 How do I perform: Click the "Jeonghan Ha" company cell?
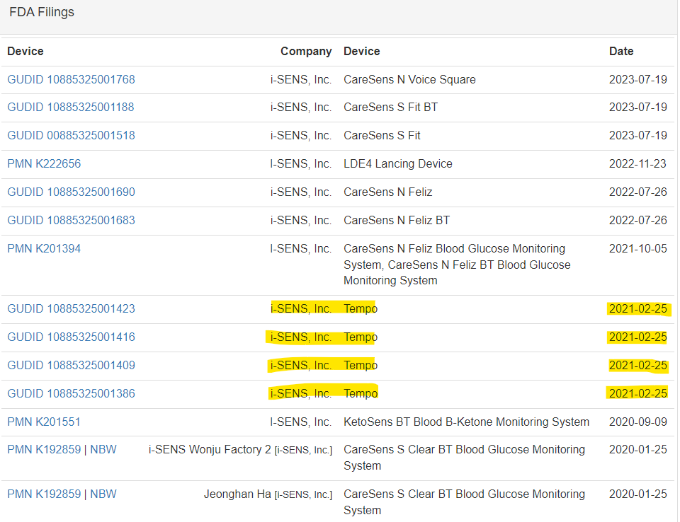[x=268, y=494]
